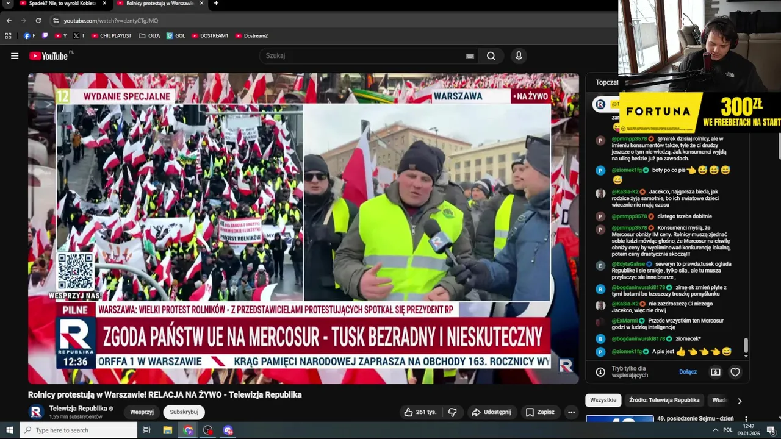
Task: Open the apps grid bookmark icon
Action: click(x=8, y=36)
